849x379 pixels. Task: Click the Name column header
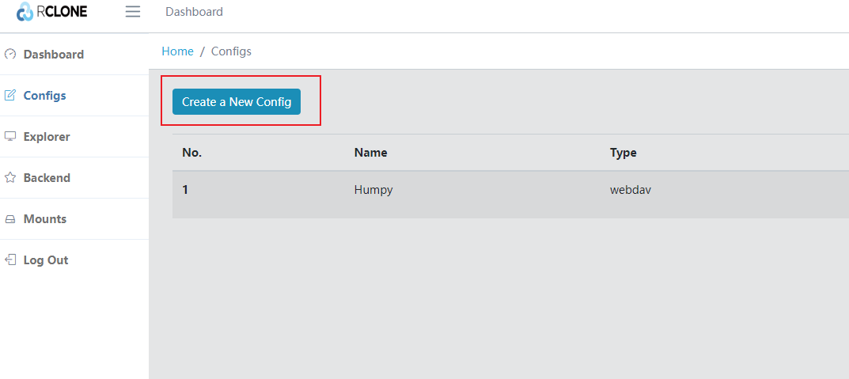[x=370, y=153]
